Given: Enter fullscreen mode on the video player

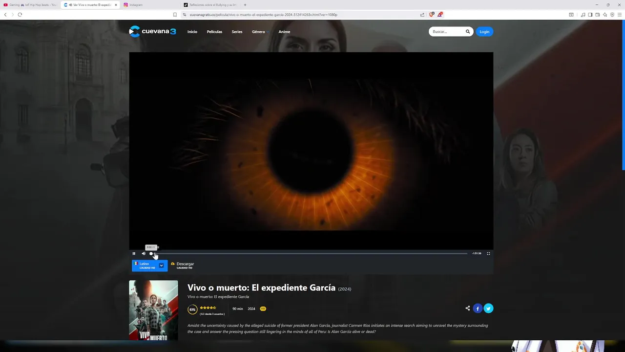Looking at the screenshot, I should [x=488, y=253].
